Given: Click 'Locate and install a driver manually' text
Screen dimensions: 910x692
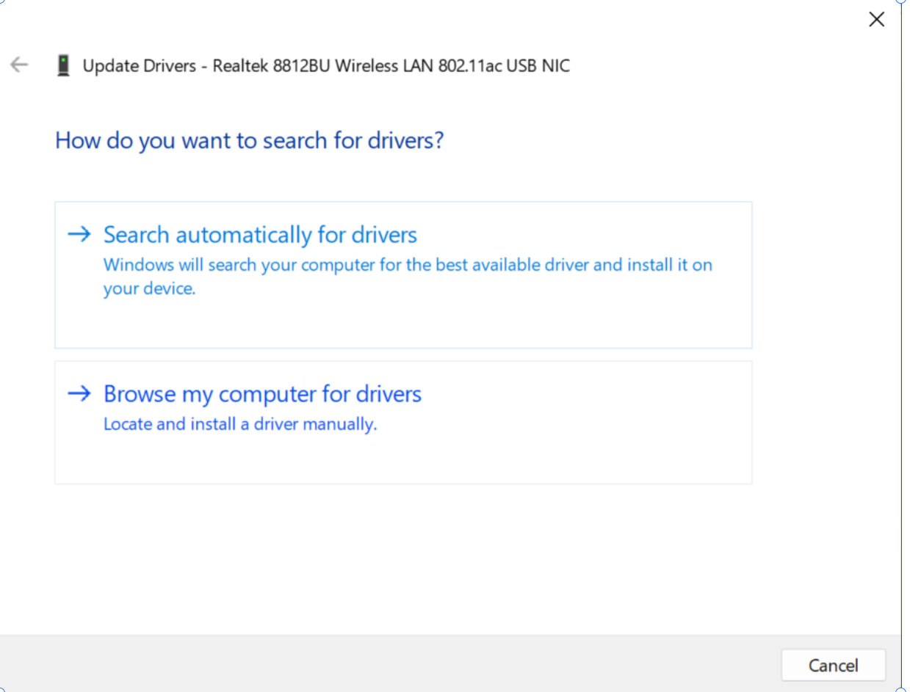Looking at the screenshot, I should coord(240,424).
